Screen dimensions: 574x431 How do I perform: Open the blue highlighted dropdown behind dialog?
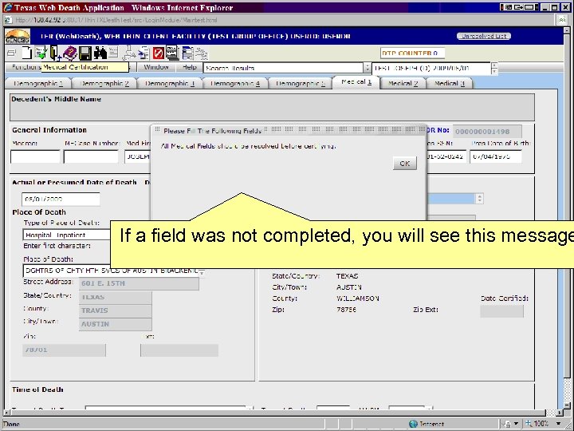click(x=480, y=199)
